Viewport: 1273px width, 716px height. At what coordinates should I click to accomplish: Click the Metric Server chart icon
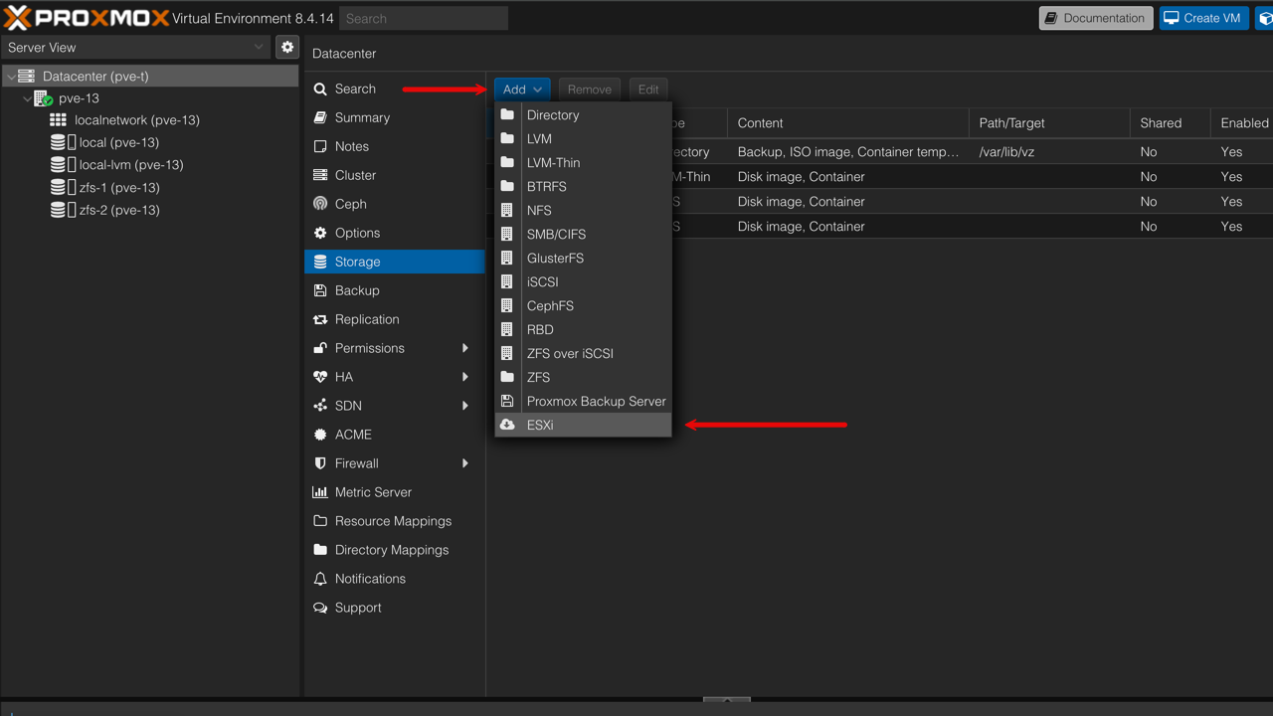click(320, 492)
